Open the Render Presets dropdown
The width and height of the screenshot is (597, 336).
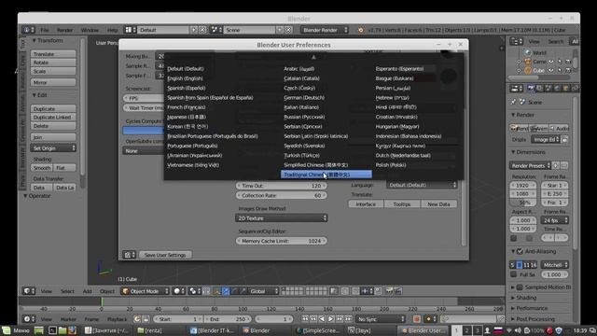pyautogui.click(x=531, y=165)
